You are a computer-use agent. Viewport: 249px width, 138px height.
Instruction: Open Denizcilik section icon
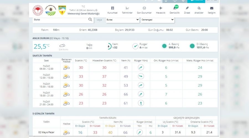(175, 8)
